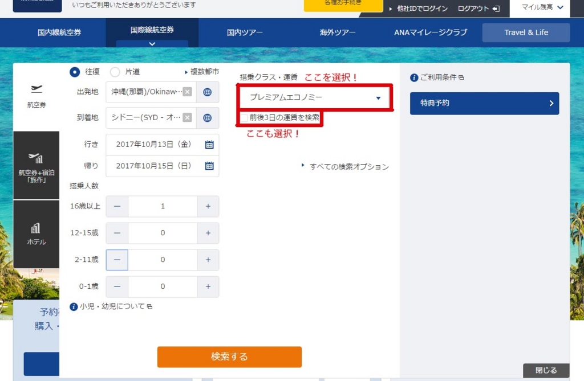Increase 16歳以上 passenger count with plus
Image resolution: width=584 pixels, height=381 pixels.
click(209, 206)
